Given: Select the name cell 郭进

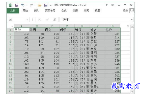Looking at the screenshot, I should pyautogui.click(x=97, y=91).
